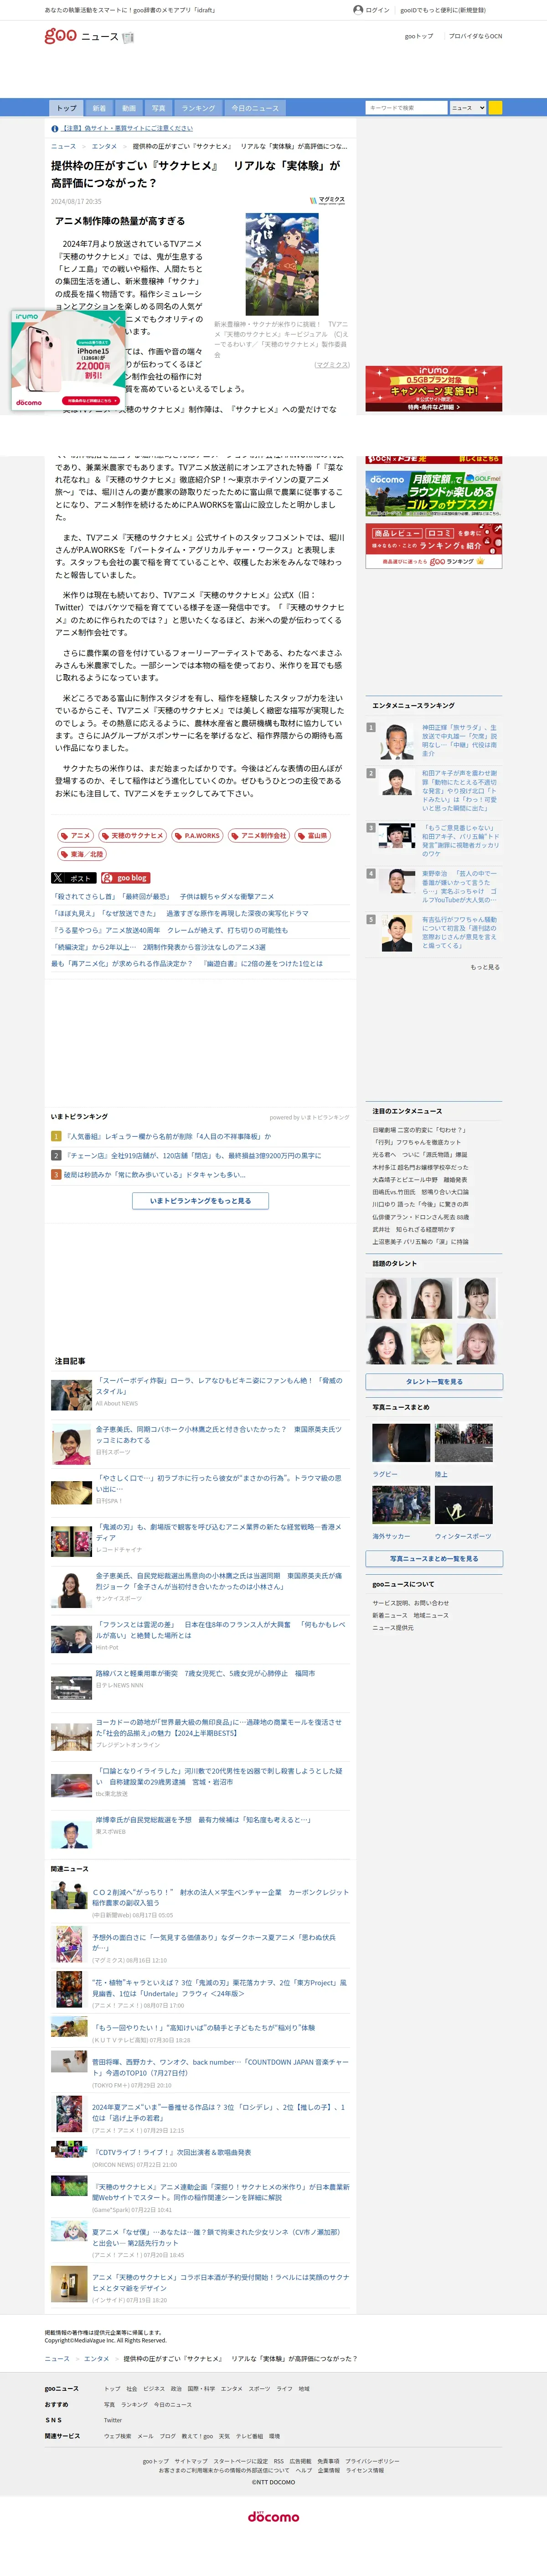The height and width of the screenshot is (2576, 547).
Task: Click 日曜劇場 二宮の初変に link in 注目のエンタメニュース
Action: coord(419,1130)
